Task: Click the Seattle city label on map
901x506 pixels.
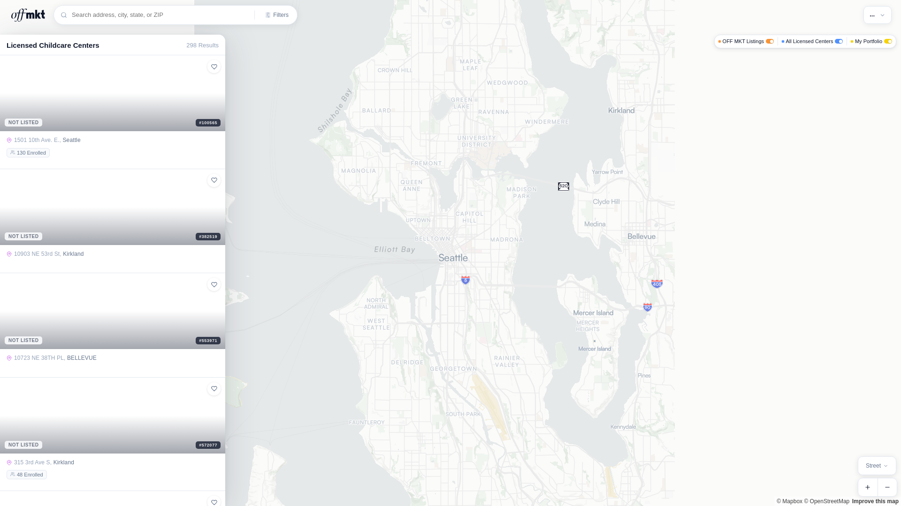Action: point(453,258)
